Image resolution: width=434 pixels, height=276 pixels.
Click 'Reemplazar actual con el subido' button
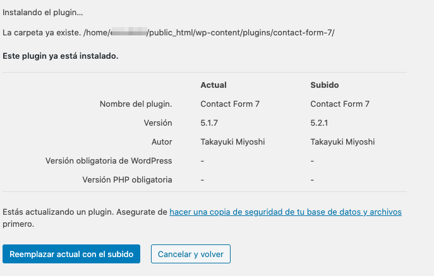(71, 254)
